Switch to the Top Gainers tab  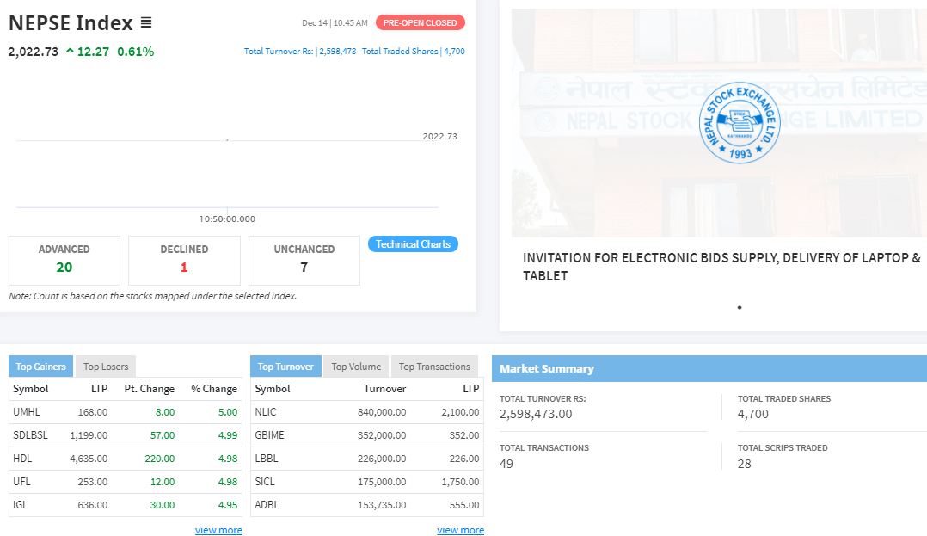40,367
